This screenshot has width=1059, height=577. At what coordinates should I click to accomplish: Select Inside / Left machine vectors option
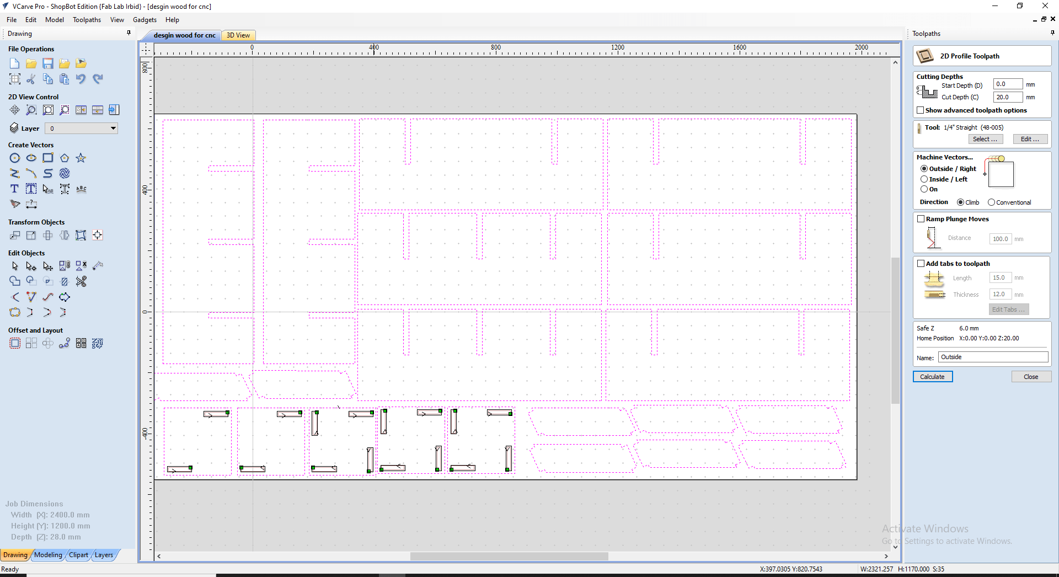[924, 179]
